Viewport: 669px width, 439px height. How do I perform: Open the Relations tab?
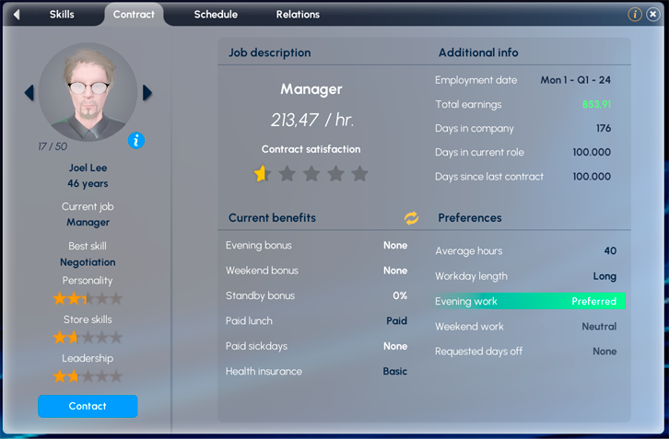[298, 15]
